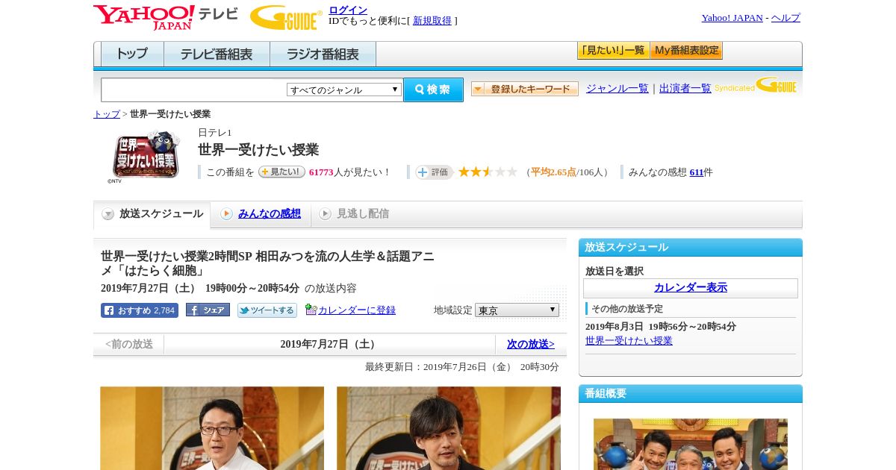
Task: Click the star rating display
Action: click(x=488, y=172)
